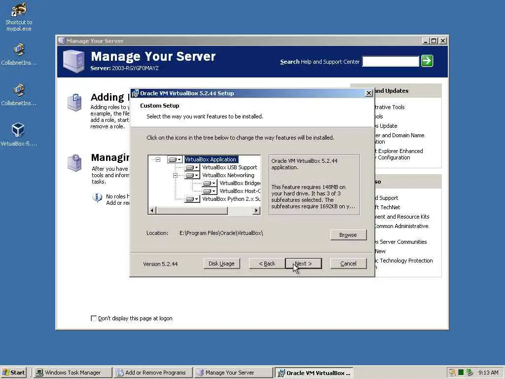The image size is (505, 379).
Task: Open the Windows Start menu
Action: pyautogui.click(x=13, y=373)
